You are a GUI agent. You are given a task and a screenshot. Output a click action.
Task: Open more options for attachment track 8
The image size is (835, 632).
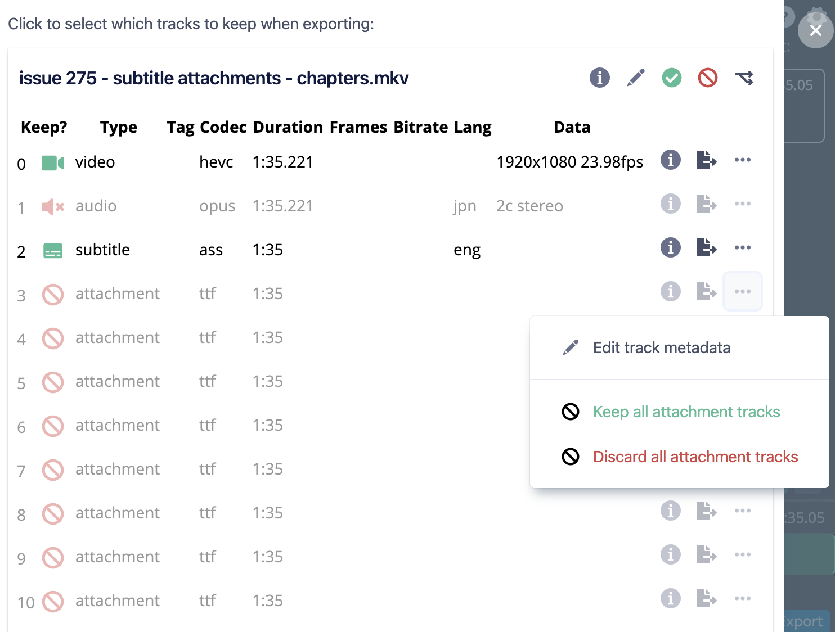(743, 511)
